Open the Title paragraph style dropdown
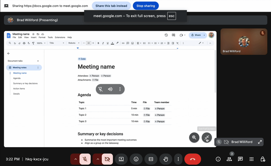Viewport: 271px width, 166px height. (x=57, y=43)
